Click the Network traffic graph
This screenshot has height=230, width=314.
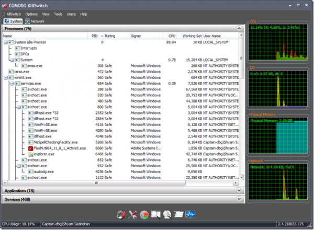(x=278, y=182)
